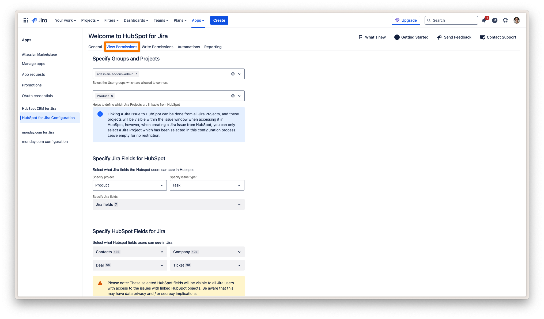Switch to the General tab
This screenshot has width=544, height=319.
pyautogui.click(x=95, y=47)
